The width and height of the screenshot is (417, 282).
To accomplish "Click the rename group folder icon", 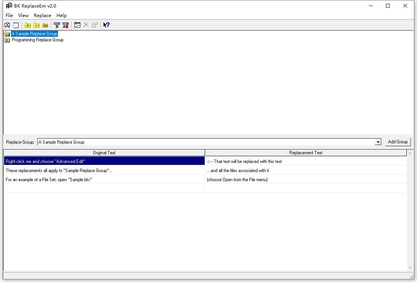I will pyautogui.click(x=45, y=25).
